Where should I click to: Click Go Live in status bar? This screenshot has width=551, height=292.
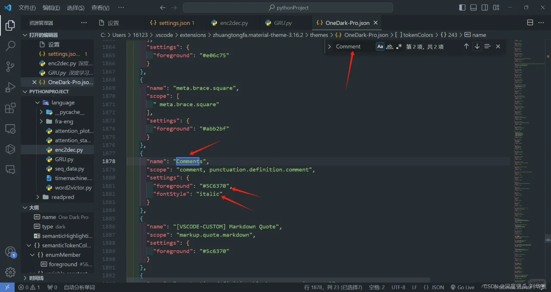click(x=462, y=287)
